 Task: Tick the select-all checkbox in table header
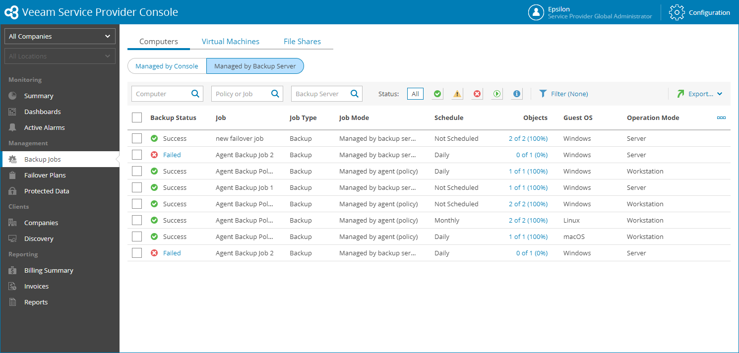(137, 118)
